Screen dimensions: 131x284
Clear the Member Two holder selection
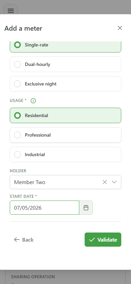(105, 182)
